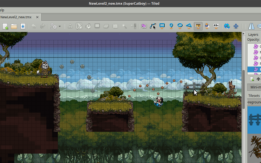The height and width of the screenshot is (163, 261).
Task: Click the map view vertical scrollbar handle
Action: (243, 90)
